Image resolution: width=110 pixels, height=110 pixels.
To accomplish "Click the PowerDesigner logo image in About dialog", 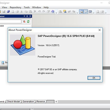I will [23, 45].
